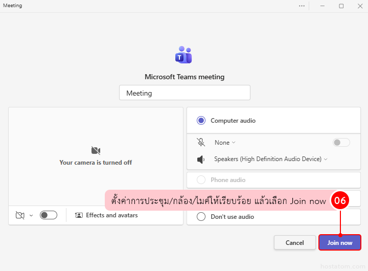Click the Microsoft Teams logo
This screenshot has height=271, width=368.
pos(183,55)
